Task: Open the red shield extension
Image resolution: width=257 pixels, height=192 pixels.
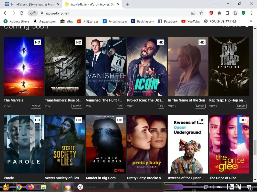Action: tap(211, 13)
